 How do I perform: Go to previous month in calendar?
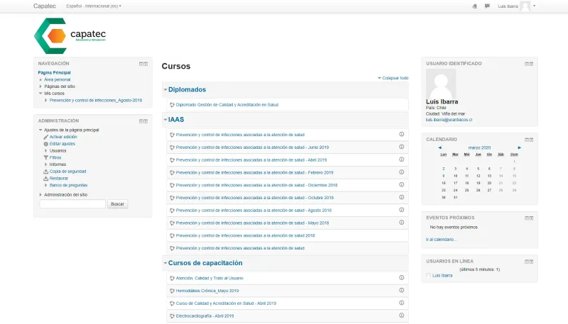pos(439,147)
